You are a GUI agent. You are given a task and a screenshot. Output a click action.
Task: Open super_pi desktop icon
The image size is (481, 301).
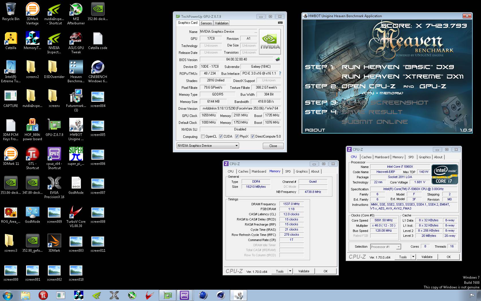click(x=76, y=156)
